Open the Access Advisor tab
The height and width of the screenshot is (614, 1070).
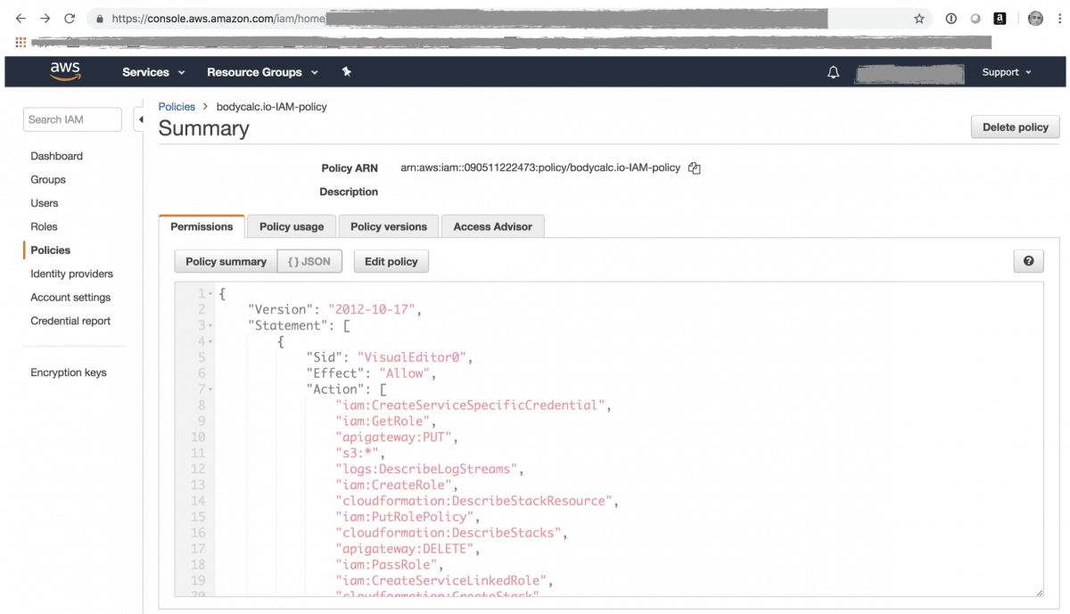492,226
